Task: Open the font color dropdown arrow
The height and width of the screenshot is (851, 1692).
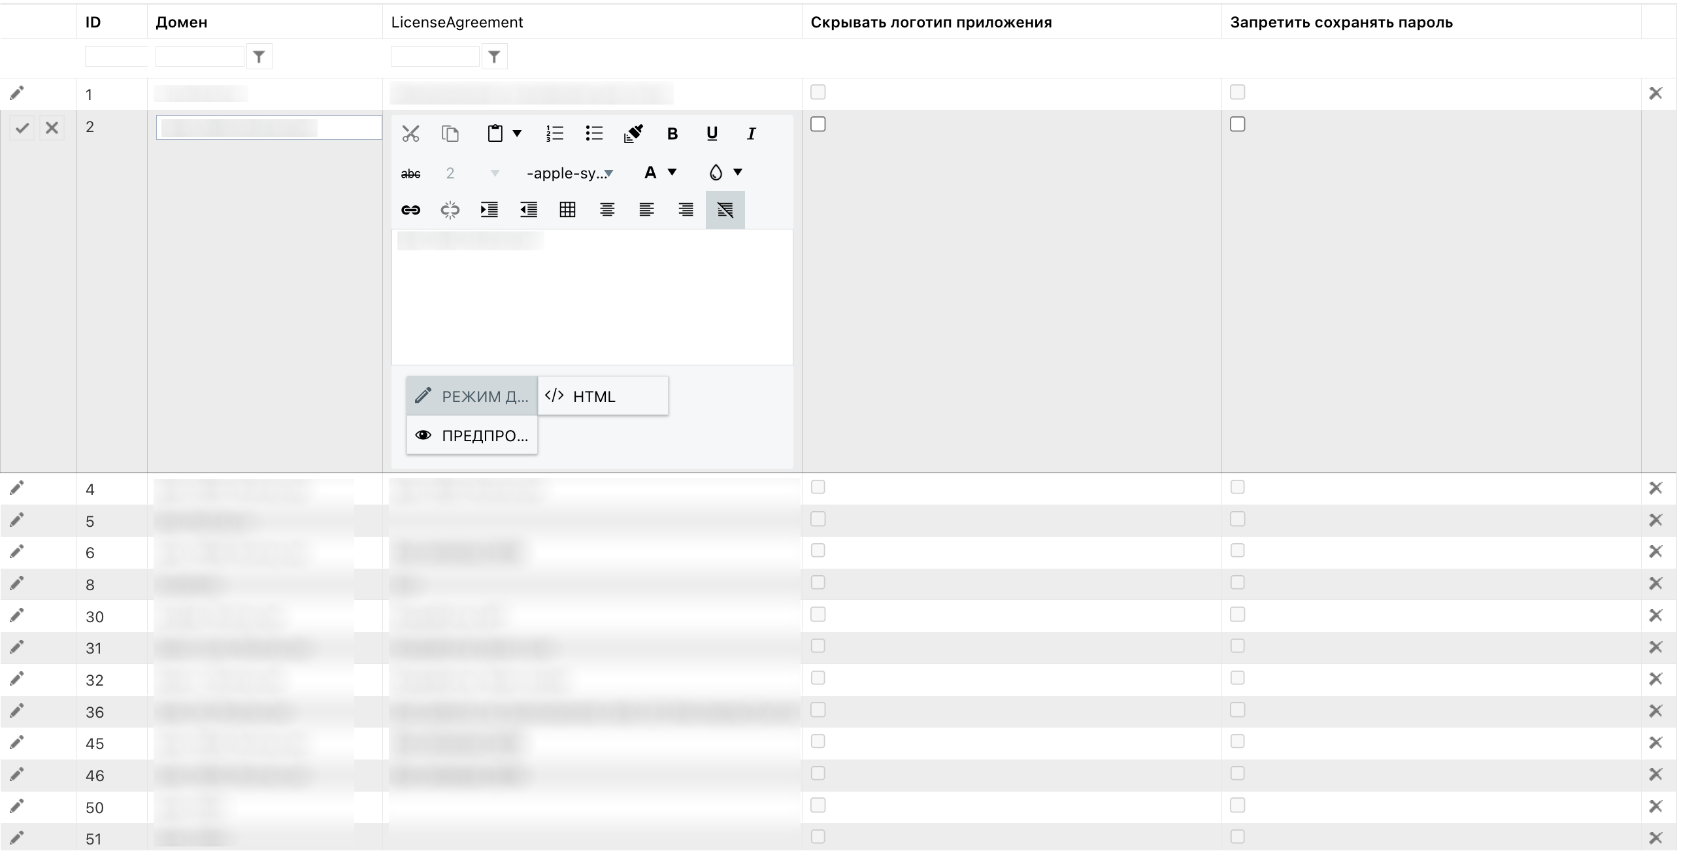Action: pos(672,173)
